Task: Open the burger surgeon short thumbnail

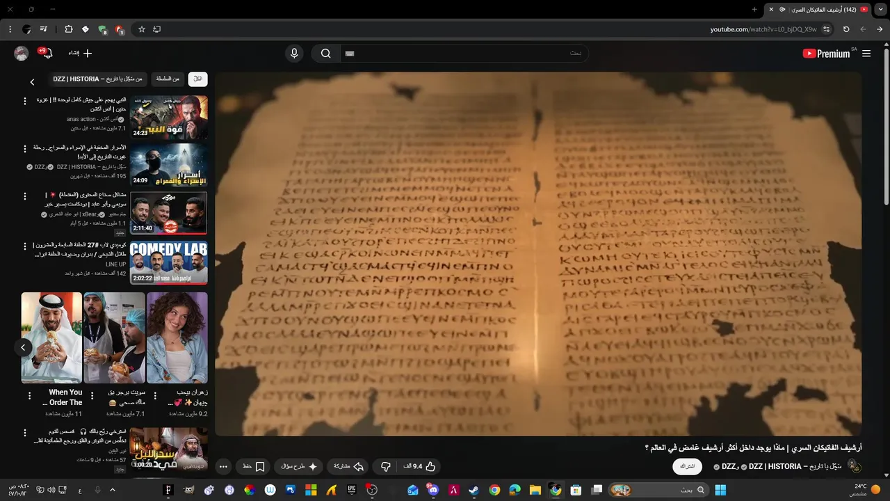Action: [x=115, y=337]
